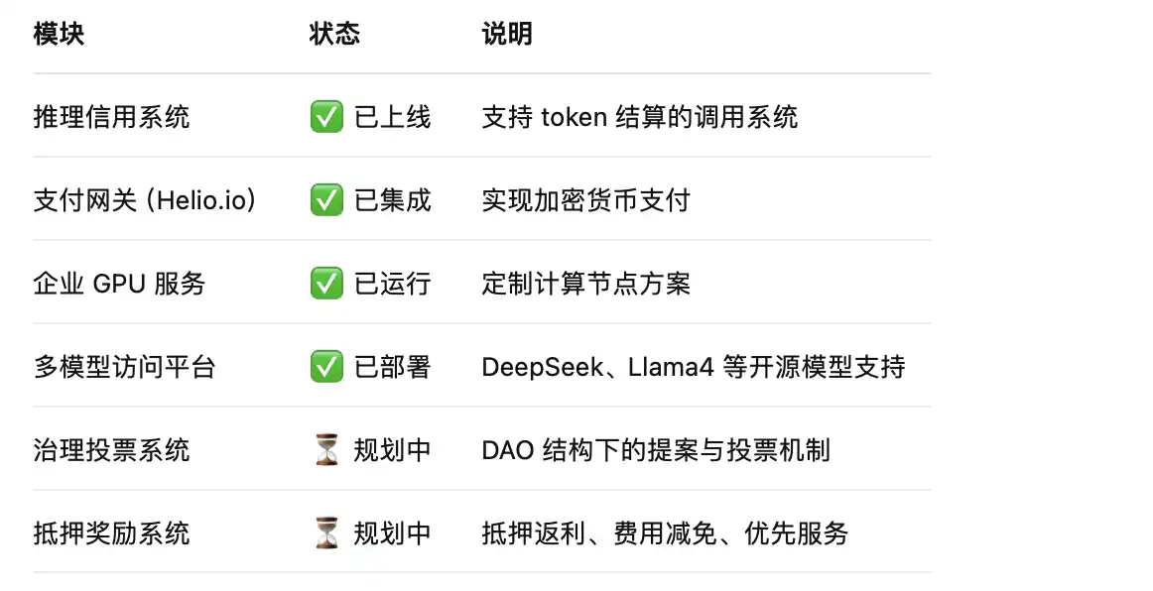Click the DAO 结构下的提案与投票机制 text
The width and height of the screenshot is (1153, 591).
point(655,451)
